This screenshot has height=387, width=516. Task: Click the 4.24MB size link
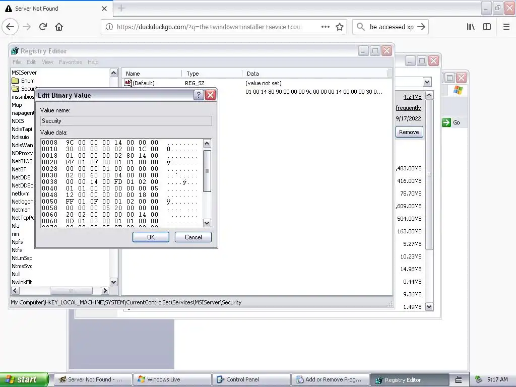tap(412, 97)
